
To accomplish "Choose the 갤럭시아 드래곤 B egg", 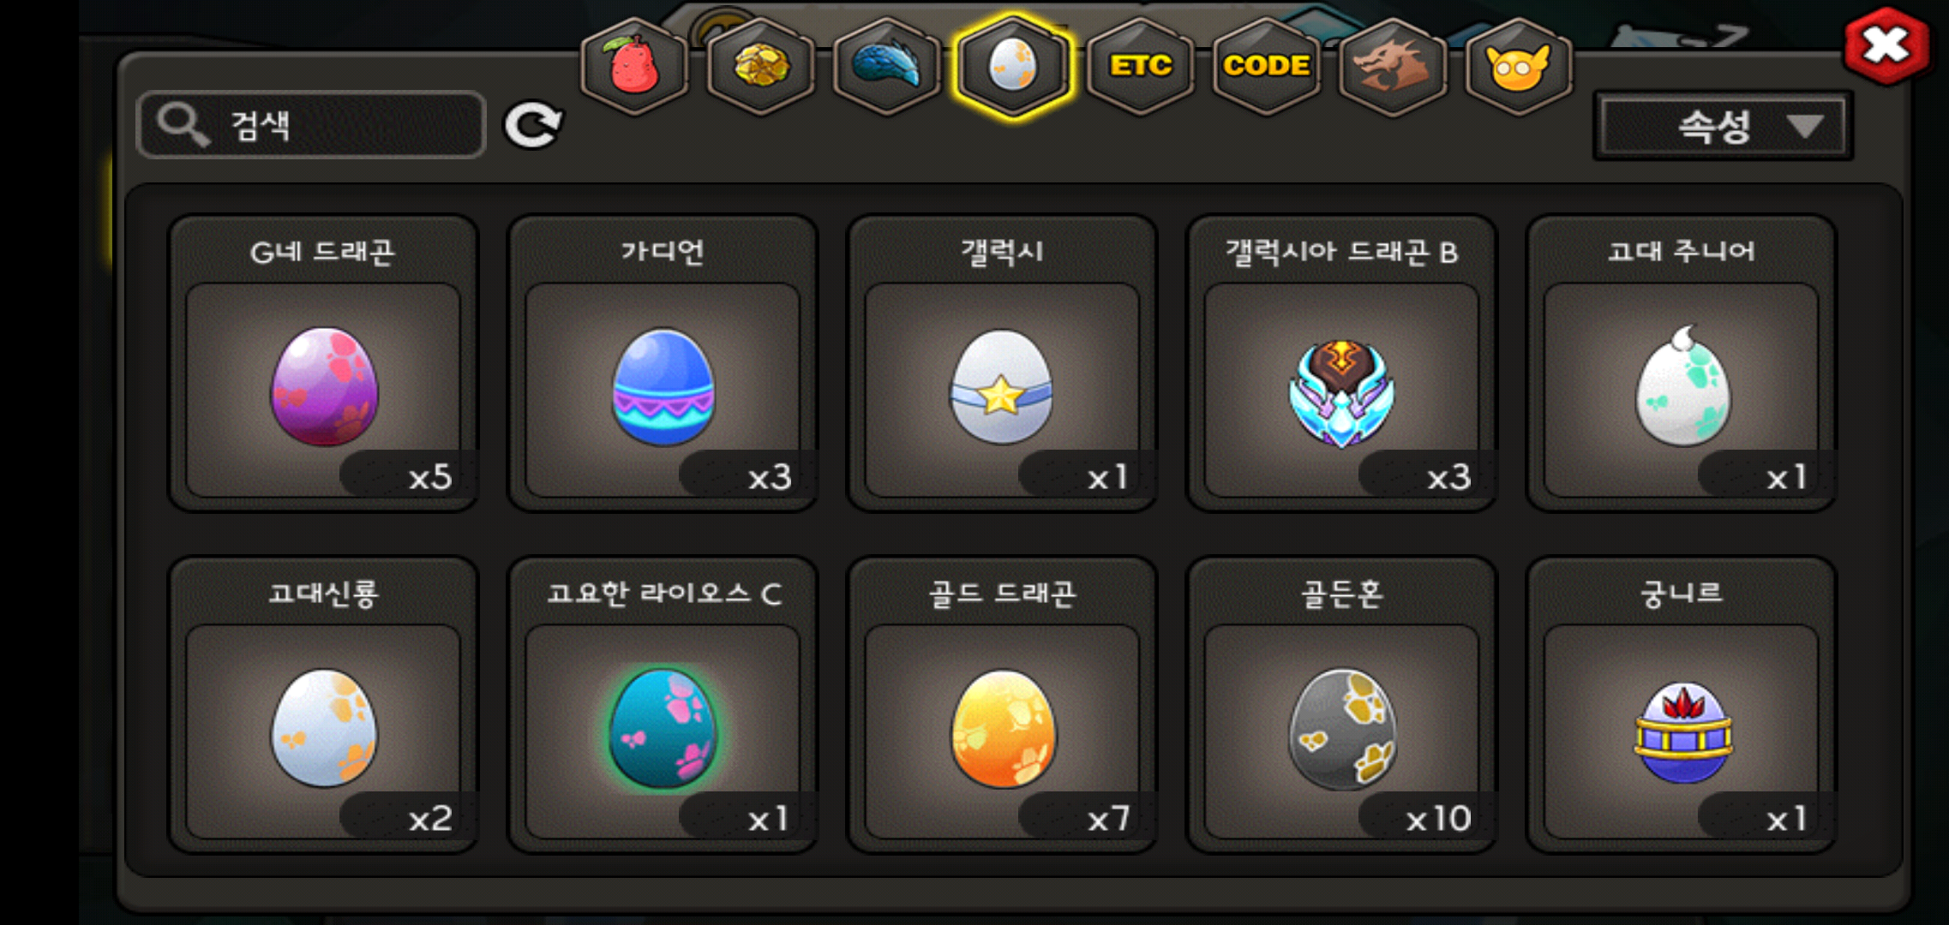I will pos(1341,363).
